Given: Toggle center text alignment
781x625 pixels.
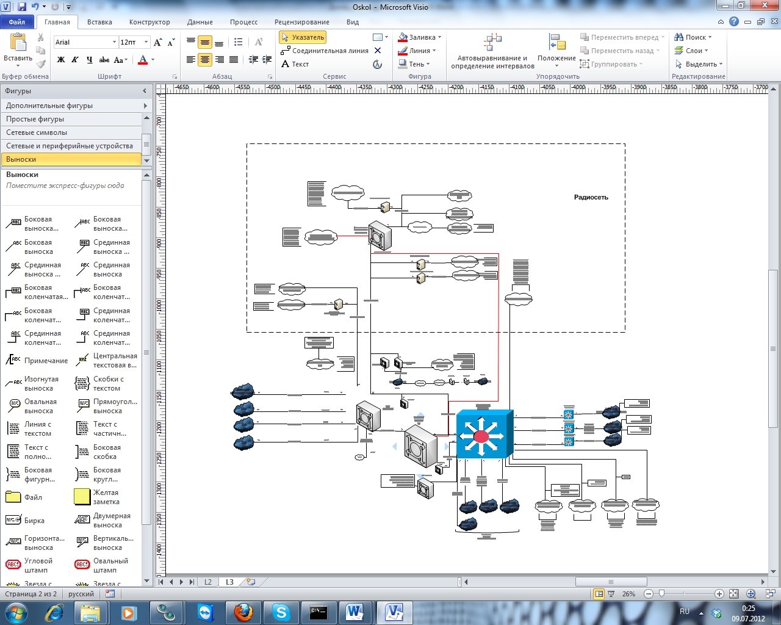Looking at the screenshot, I should (x=205, y=60).
